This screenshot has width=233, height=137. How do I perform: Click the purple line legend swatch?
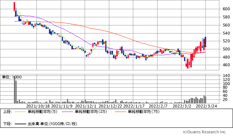(x=67, y=112)
